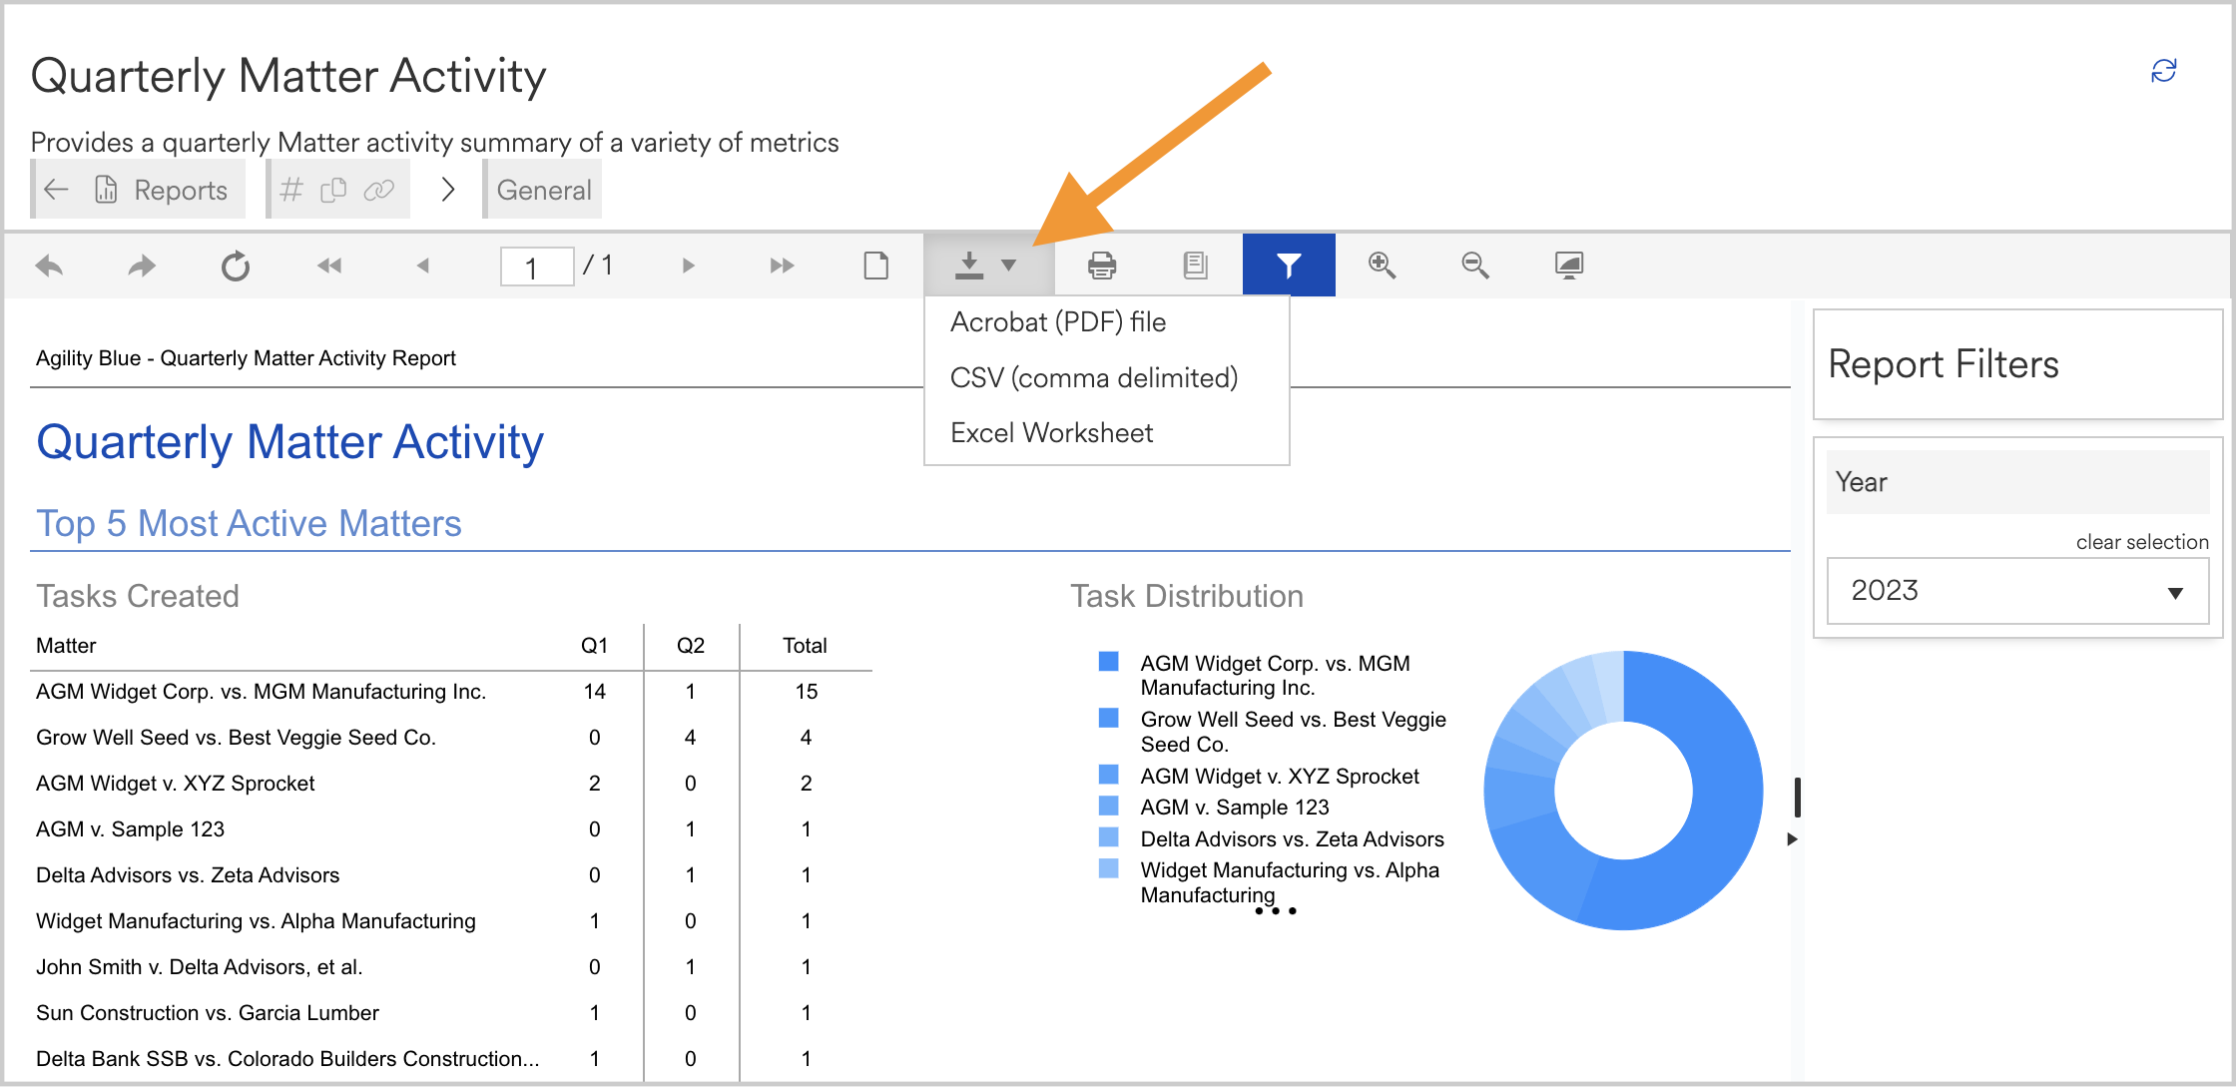Click the page number input field
The height and width of the screenshot is (1087, 2236).
click(536, 267)
